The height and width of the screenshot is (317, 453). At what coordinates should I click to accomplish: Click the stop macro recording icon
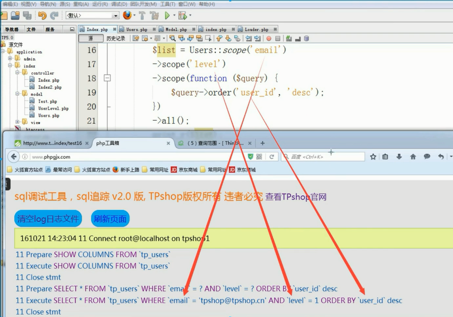coord(278,38)
